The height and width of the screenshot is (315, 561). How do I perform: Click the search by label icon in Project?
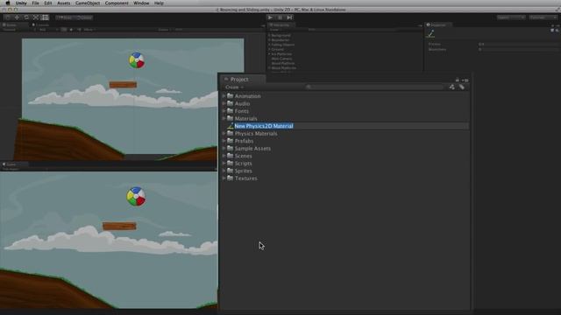462,87
